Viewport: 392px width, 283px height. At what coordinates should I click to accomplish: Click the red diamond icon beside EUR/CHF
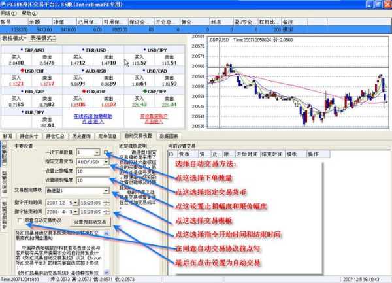pyautogui.click(x=84, y=91)
